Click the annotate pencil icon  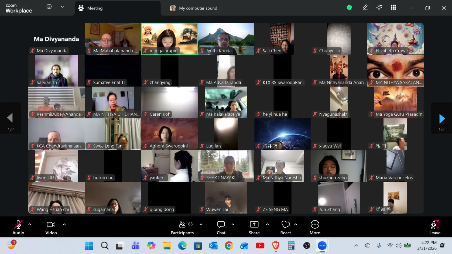point(365,8)
